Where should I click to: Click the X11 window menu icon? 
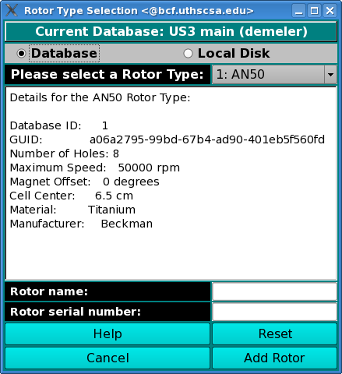click(12, 11)
